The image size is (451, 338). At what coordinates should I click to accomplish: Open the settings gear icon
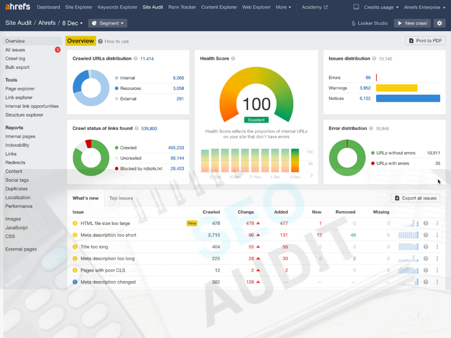coord(439,23)
